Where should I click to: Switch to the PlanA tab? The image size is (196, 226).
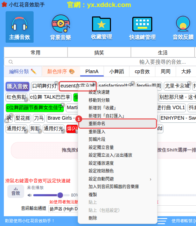point(92,71)
